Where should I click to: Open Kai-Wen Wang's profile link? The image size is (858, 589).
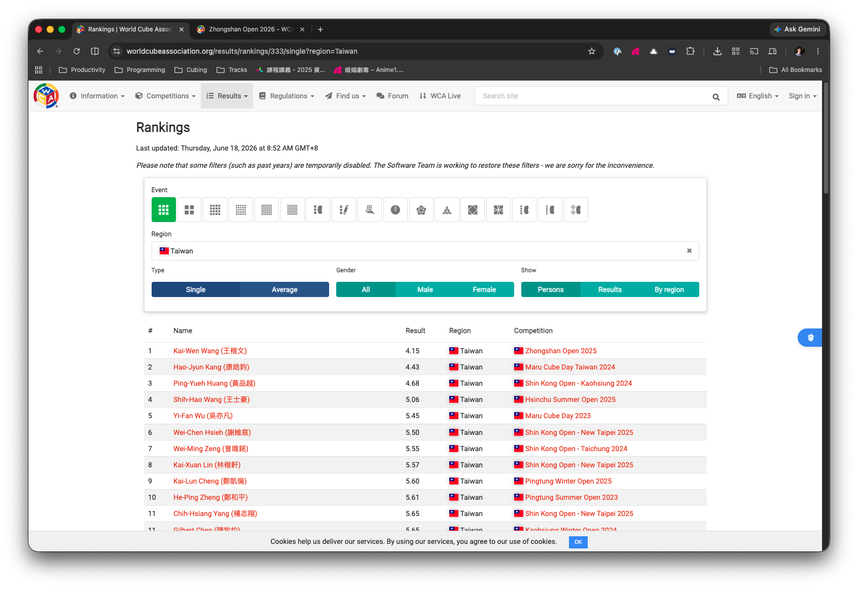[x=210, y=351]
